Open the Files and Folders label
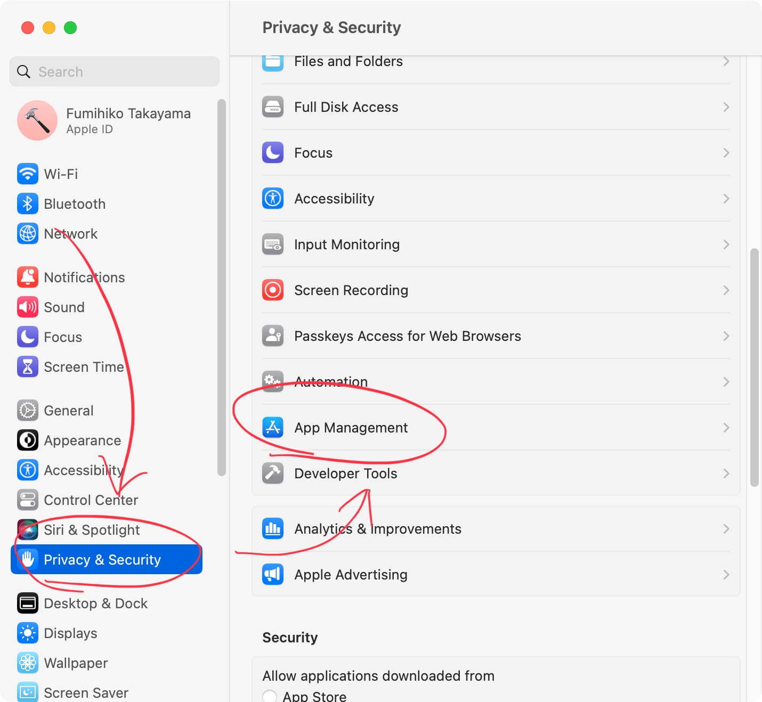This screenshot has height=702, width=762. pos(348,61)
